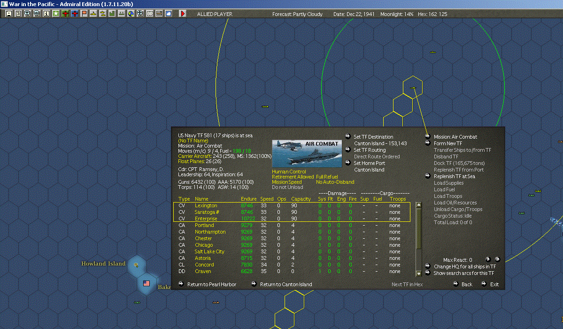
Task: Click the US flag marker at Baker Island
Action: point(147,283)
